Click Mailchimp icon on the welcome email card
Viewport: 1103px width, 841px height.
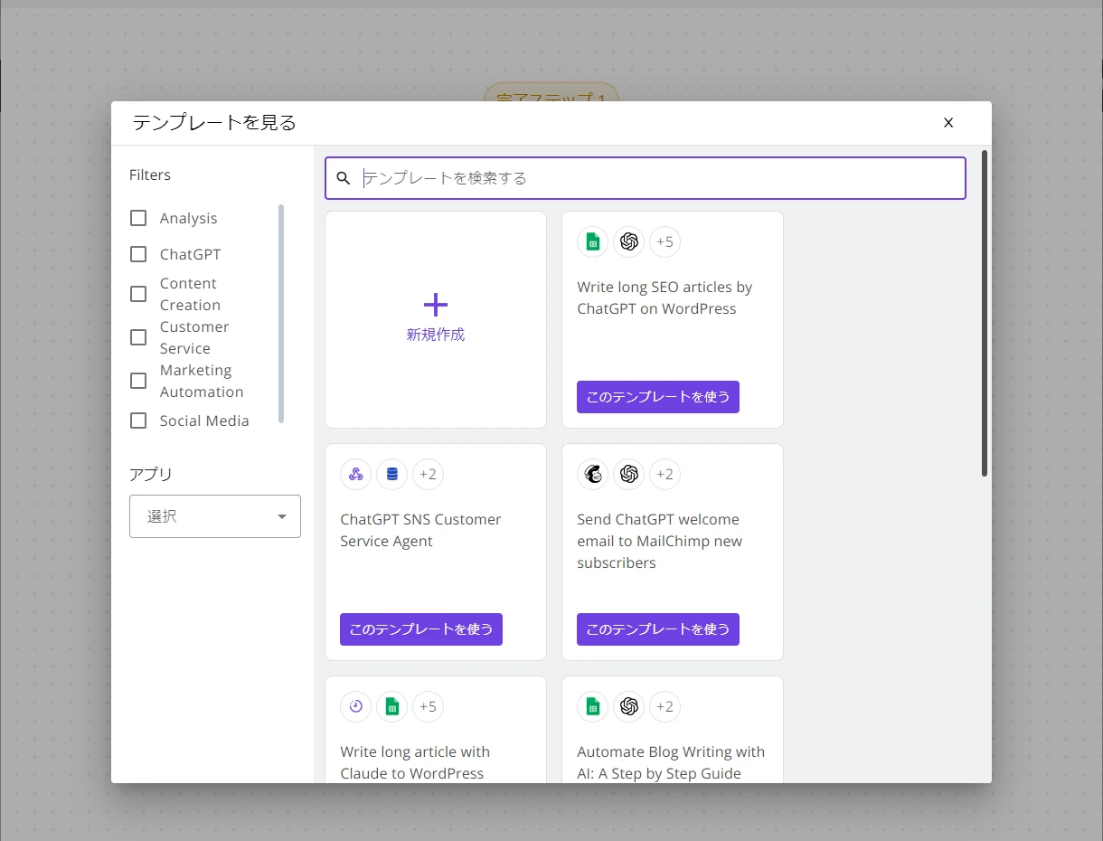coord(593,474)
